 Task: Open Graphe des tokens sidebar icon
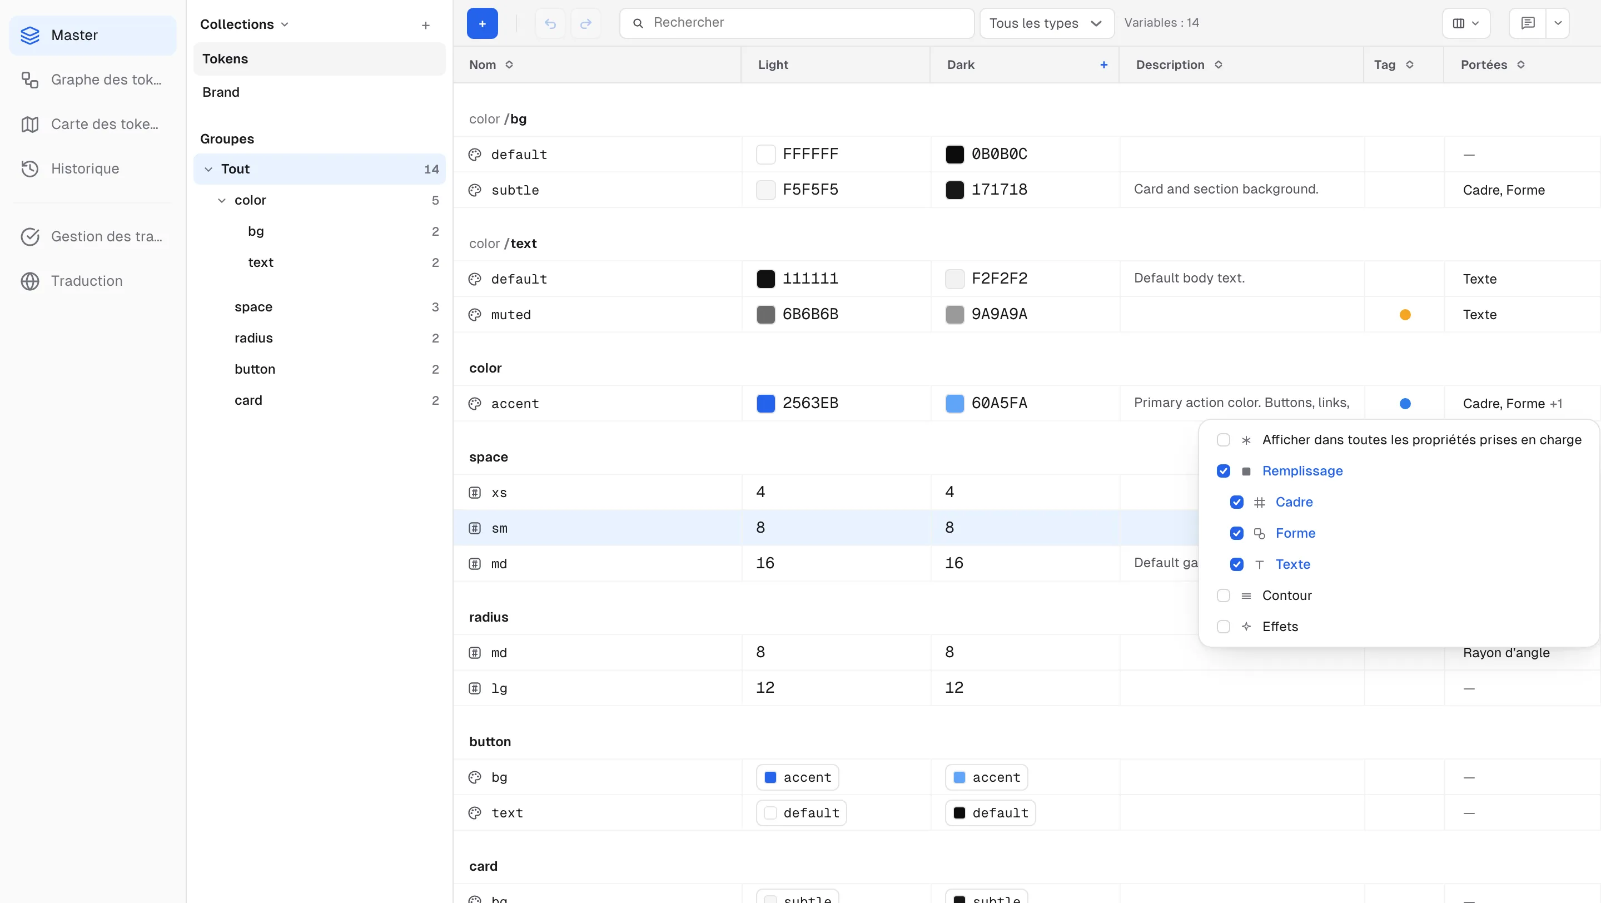(x=30, y=80)
